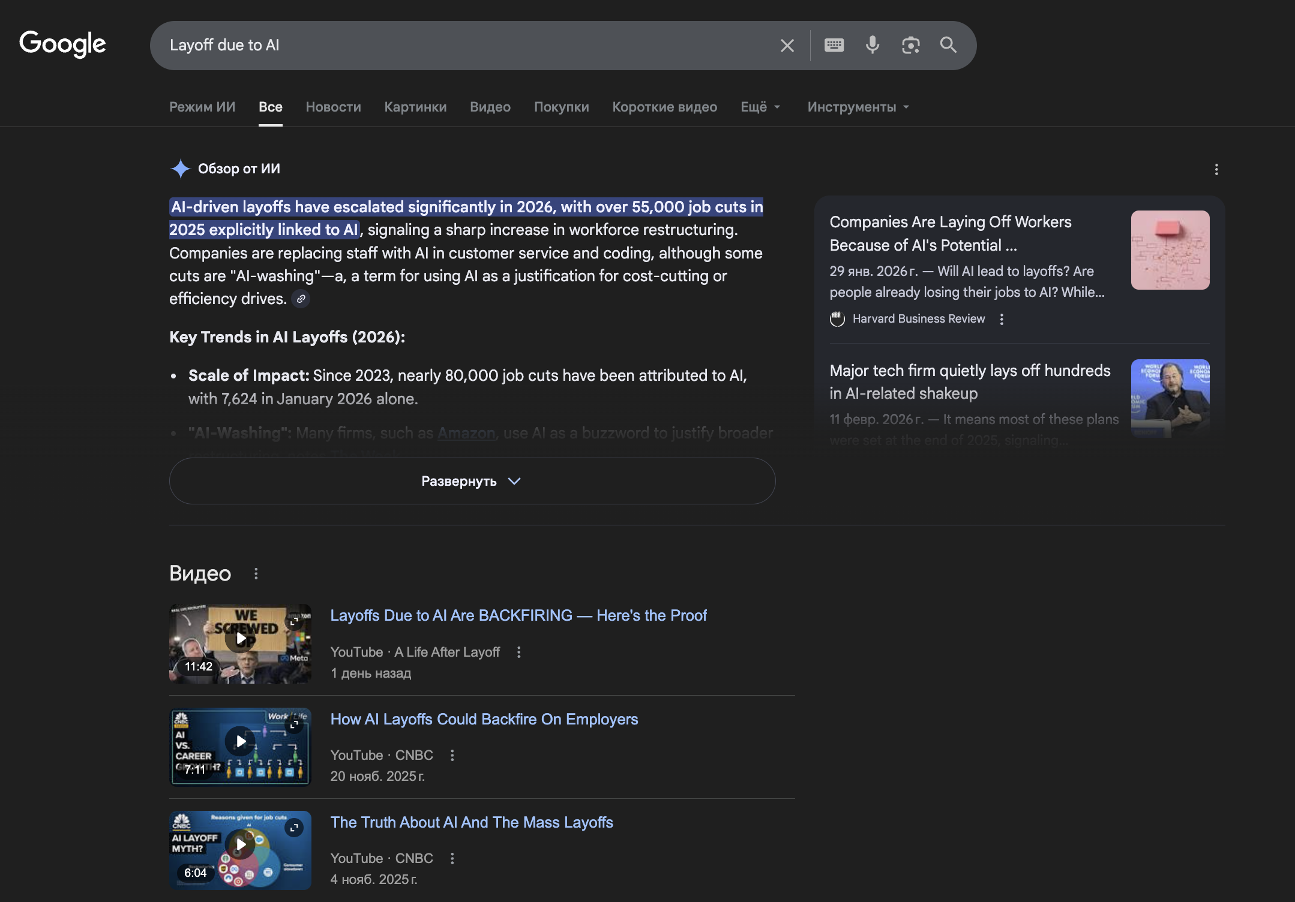Switch to the Картинки tab
Image resolution: width=1295 pixels, height=902 pixels.
click(x=415, y=107)
